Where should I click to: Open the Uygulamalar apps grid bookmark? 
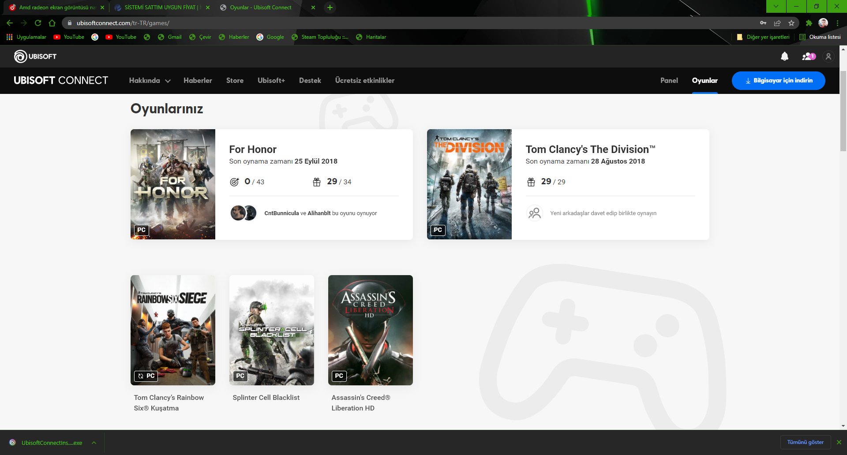coord(26,37)
